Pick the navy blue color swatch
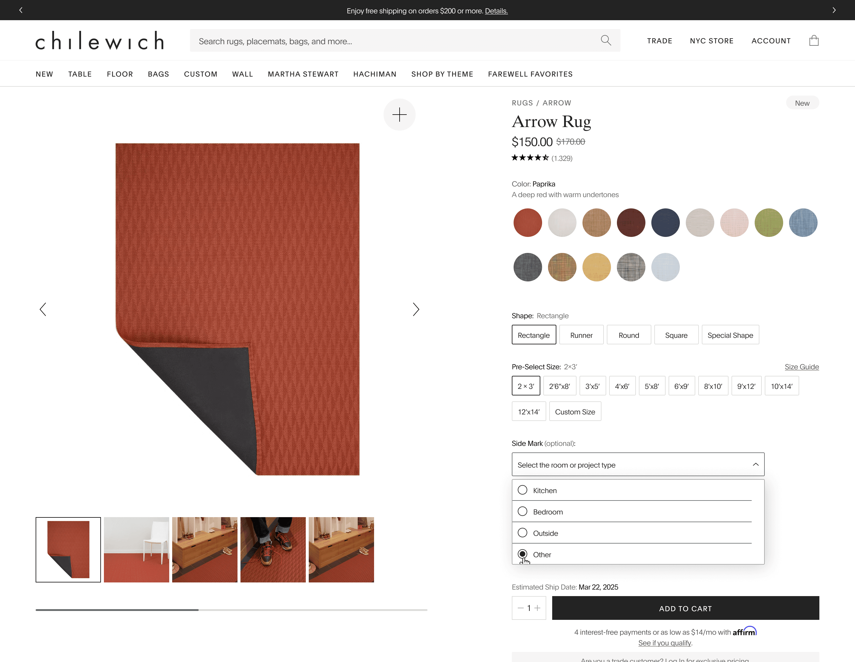Image resolution: width=855 pixels, height=662 pixels. [665, 223]
